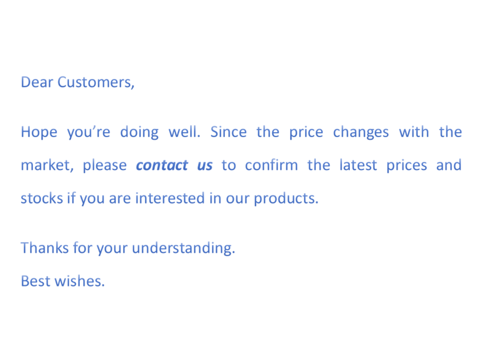Place cursor on the word "please"
The height and width of the screenshot is (360, 481).
[105, 166]
